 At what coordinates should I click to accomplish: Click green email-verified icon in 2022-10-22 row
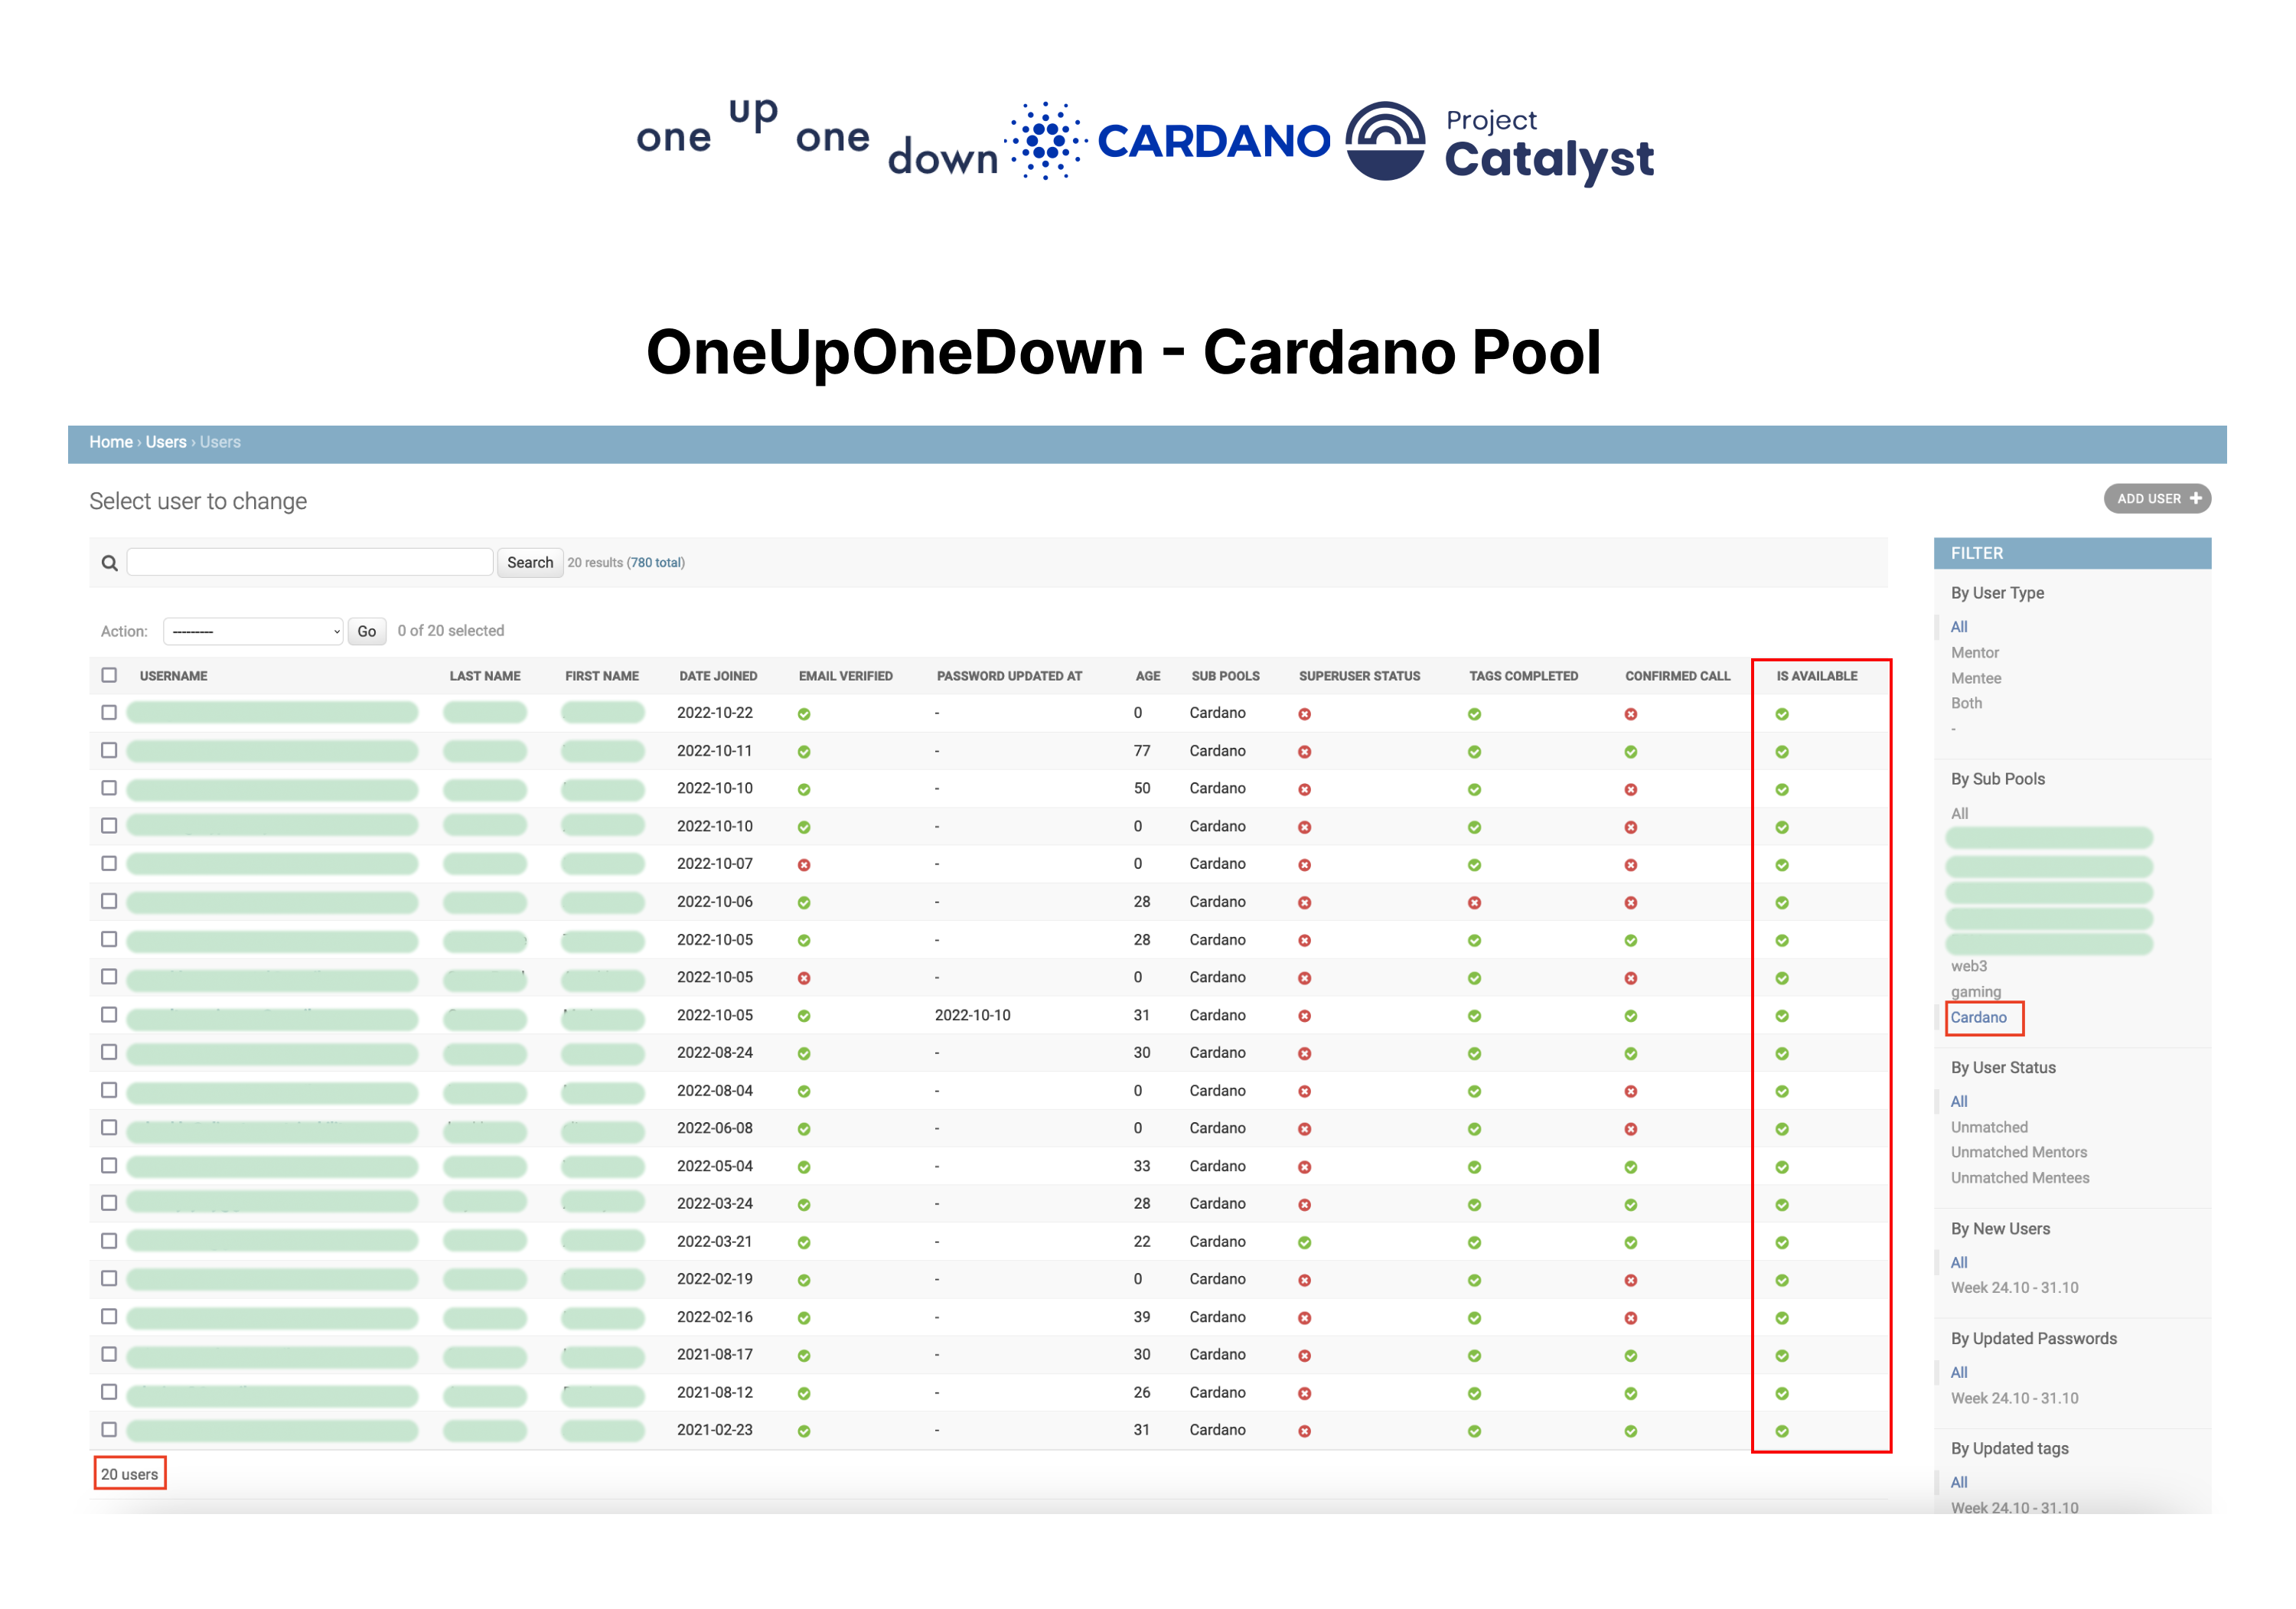804,714
